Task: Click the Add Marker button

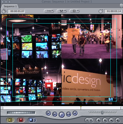Action: pos(98,120)
